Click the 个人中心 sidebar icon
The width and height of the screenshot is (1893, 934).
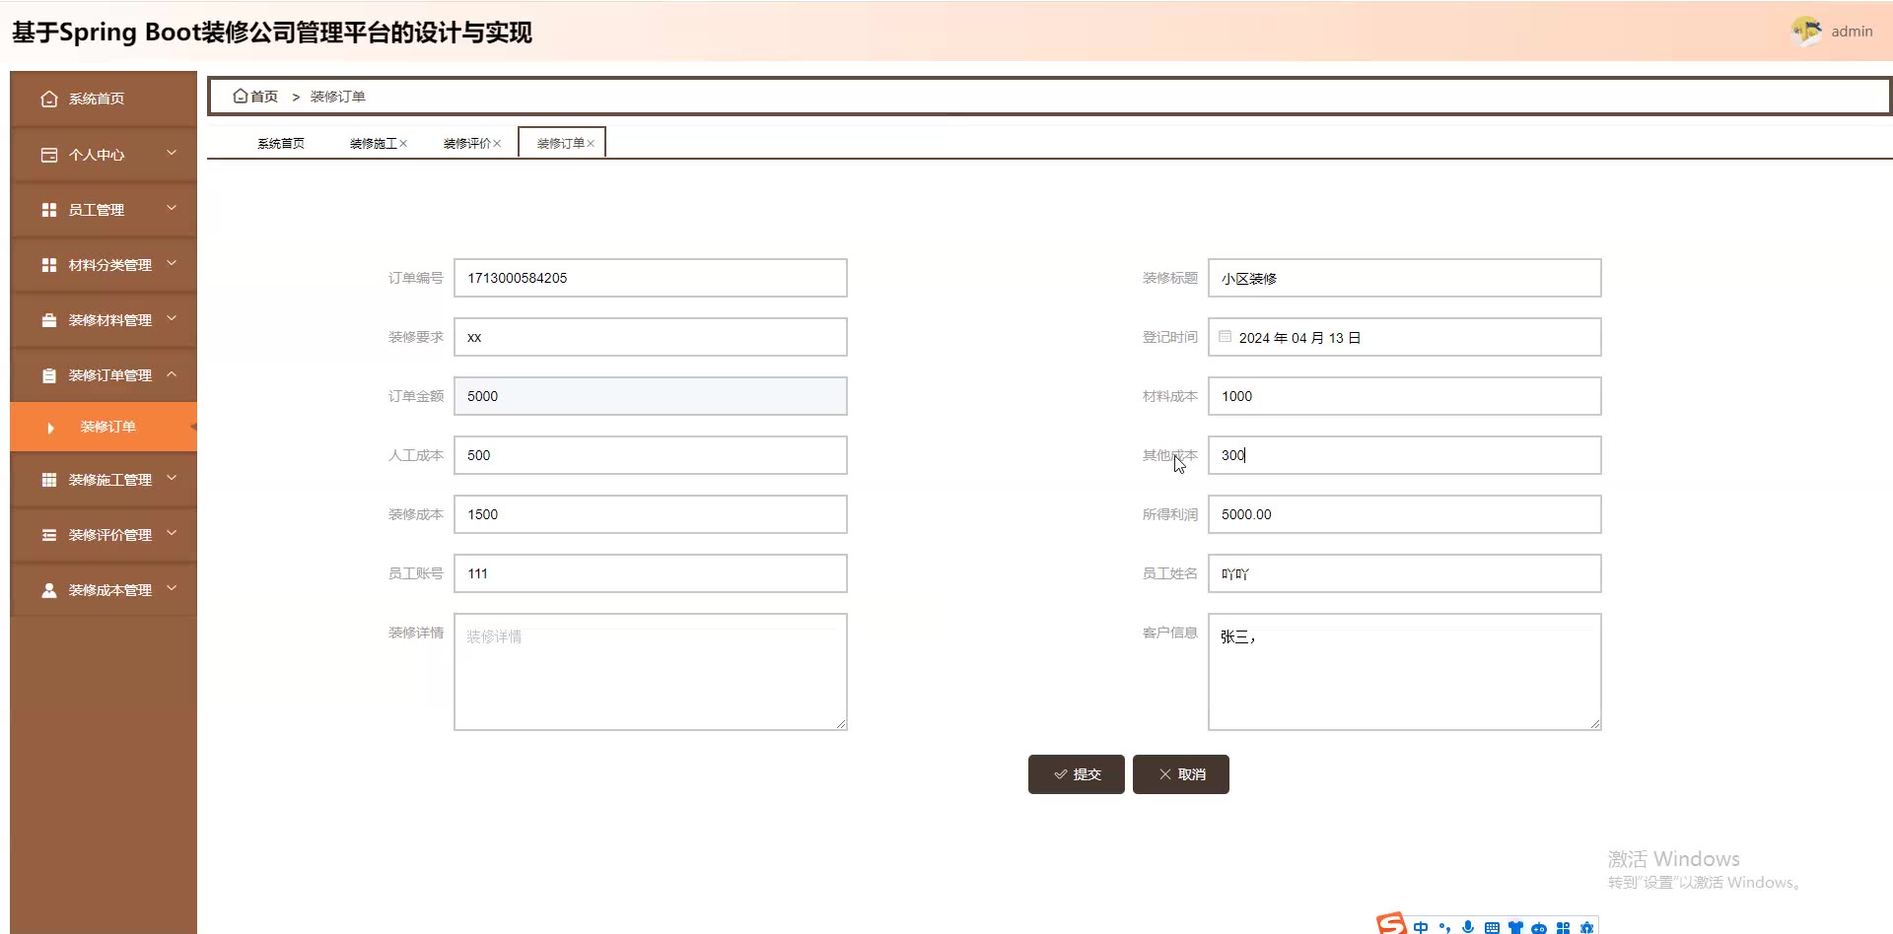pos(49,155)
